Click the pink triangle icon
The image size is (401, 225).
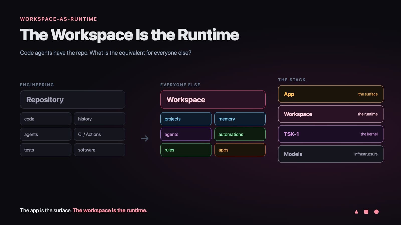pyautogui.click(x=356, y=212)
